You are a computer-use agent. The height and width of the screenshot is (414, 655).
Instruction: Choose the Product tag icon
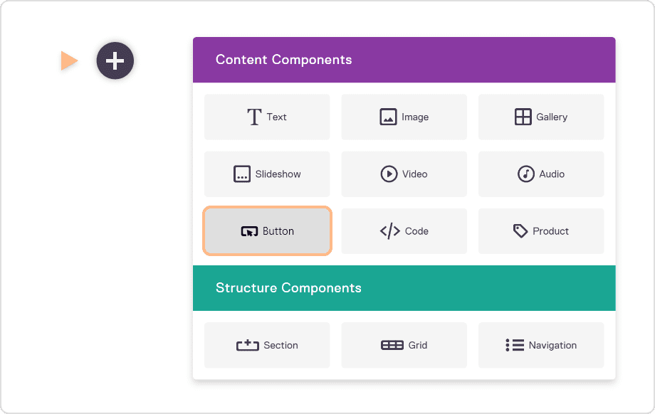[520, 231]
